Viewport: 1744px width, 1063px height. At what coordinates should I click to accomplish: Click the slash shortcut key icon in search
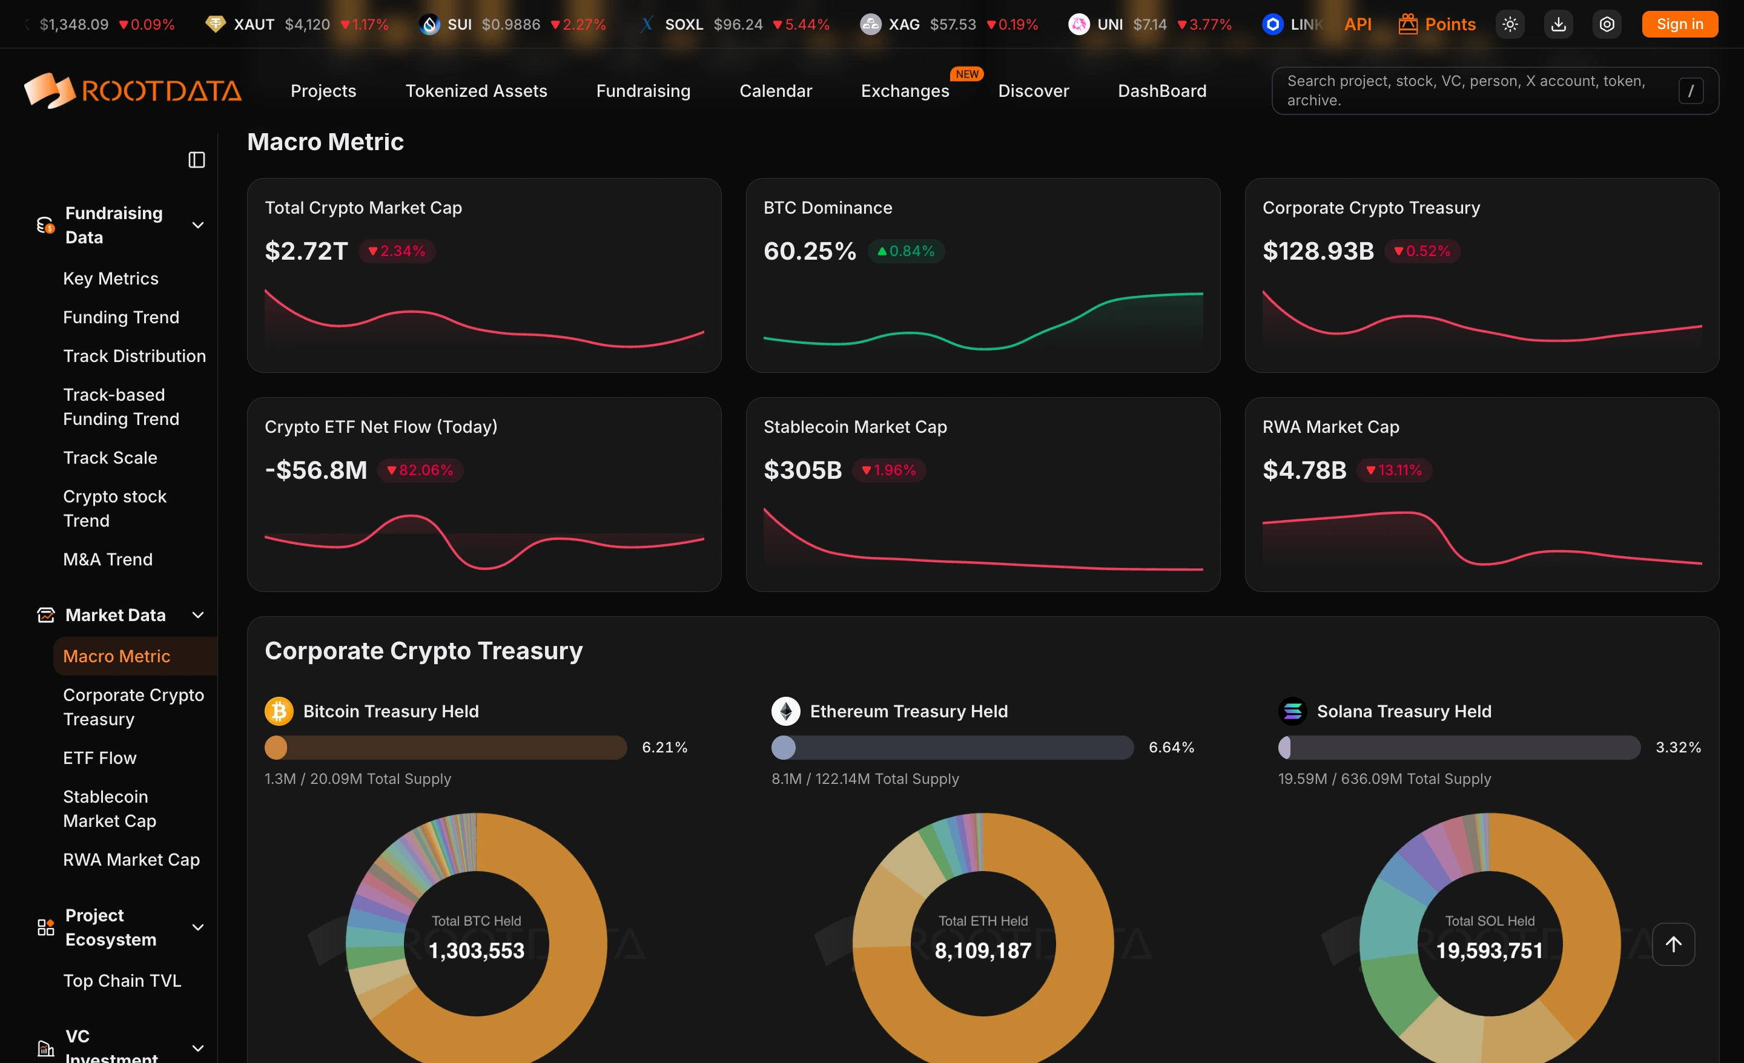(x=1691, y=91)
